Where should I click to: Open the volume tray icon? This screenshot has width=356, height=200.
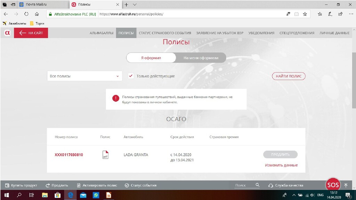[313, 195]
